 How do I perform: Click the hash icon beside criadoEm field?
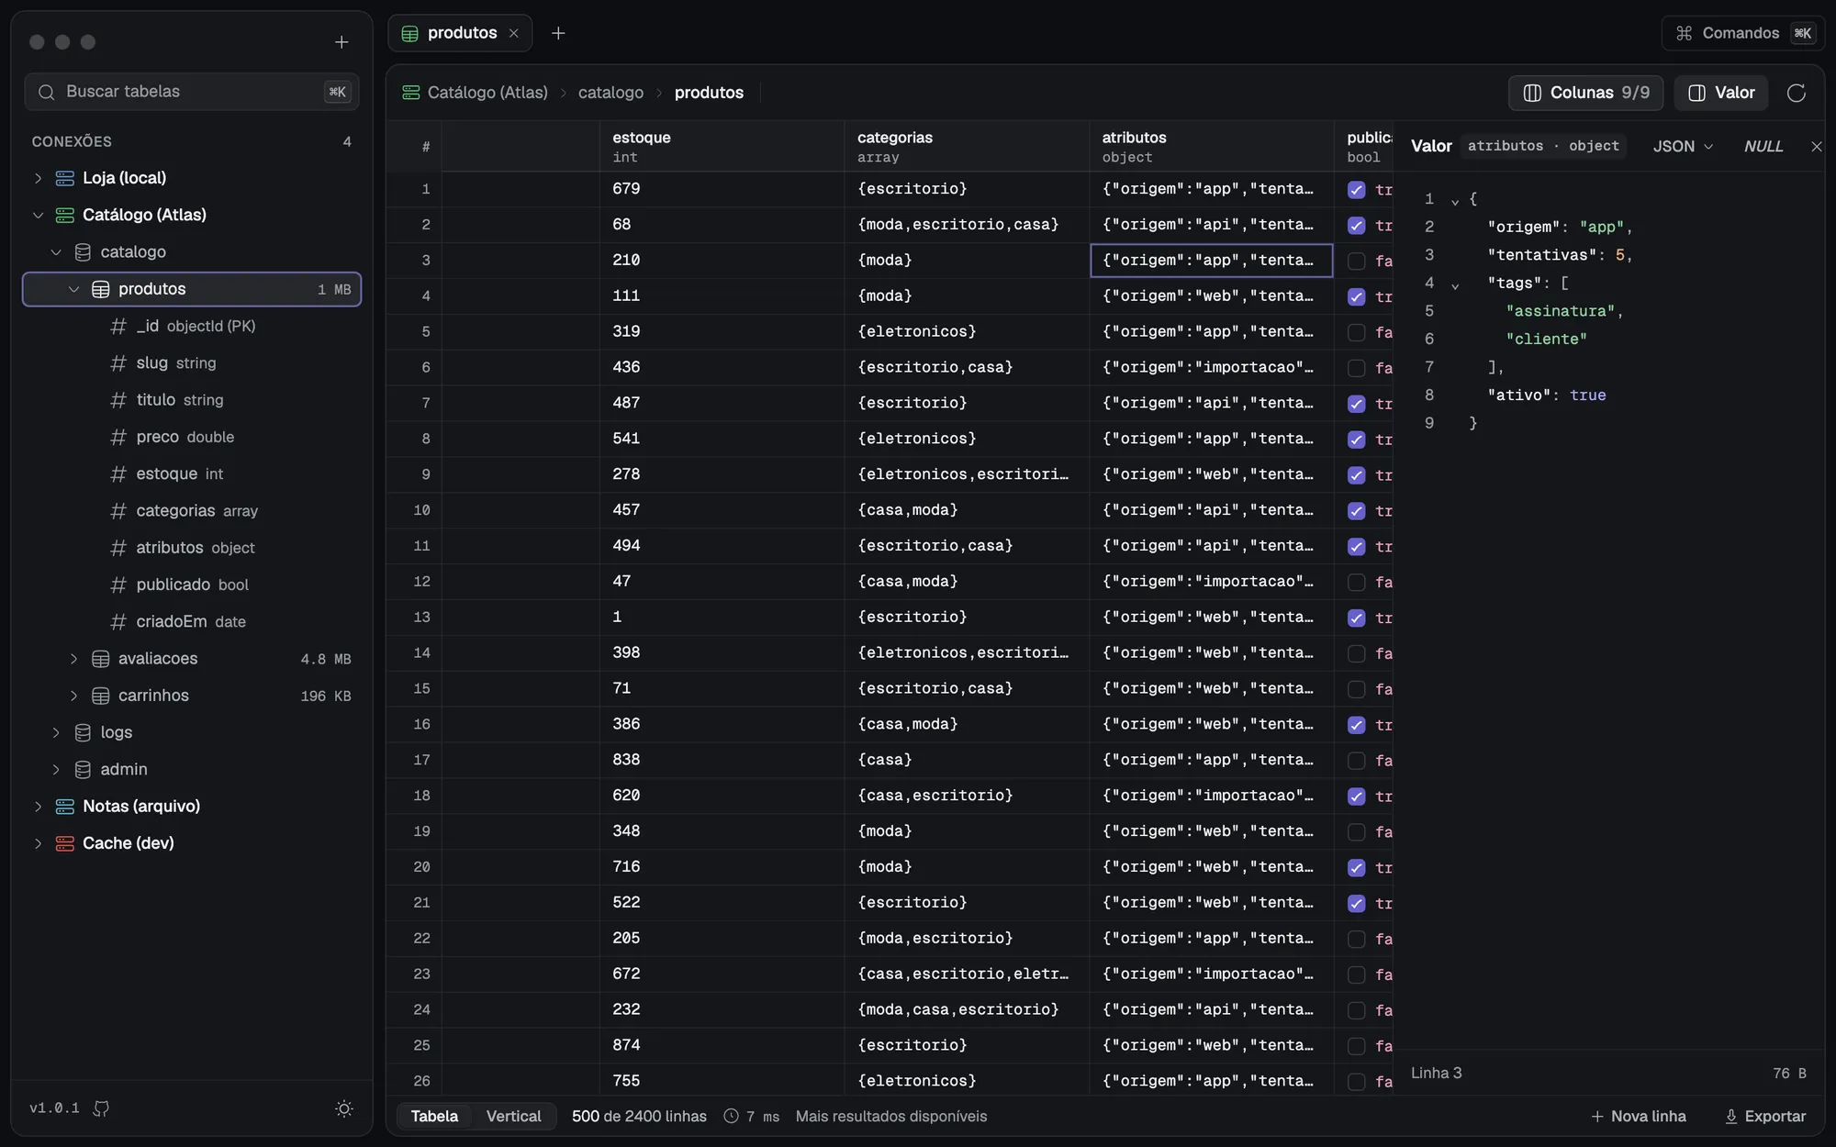point(118,622)
